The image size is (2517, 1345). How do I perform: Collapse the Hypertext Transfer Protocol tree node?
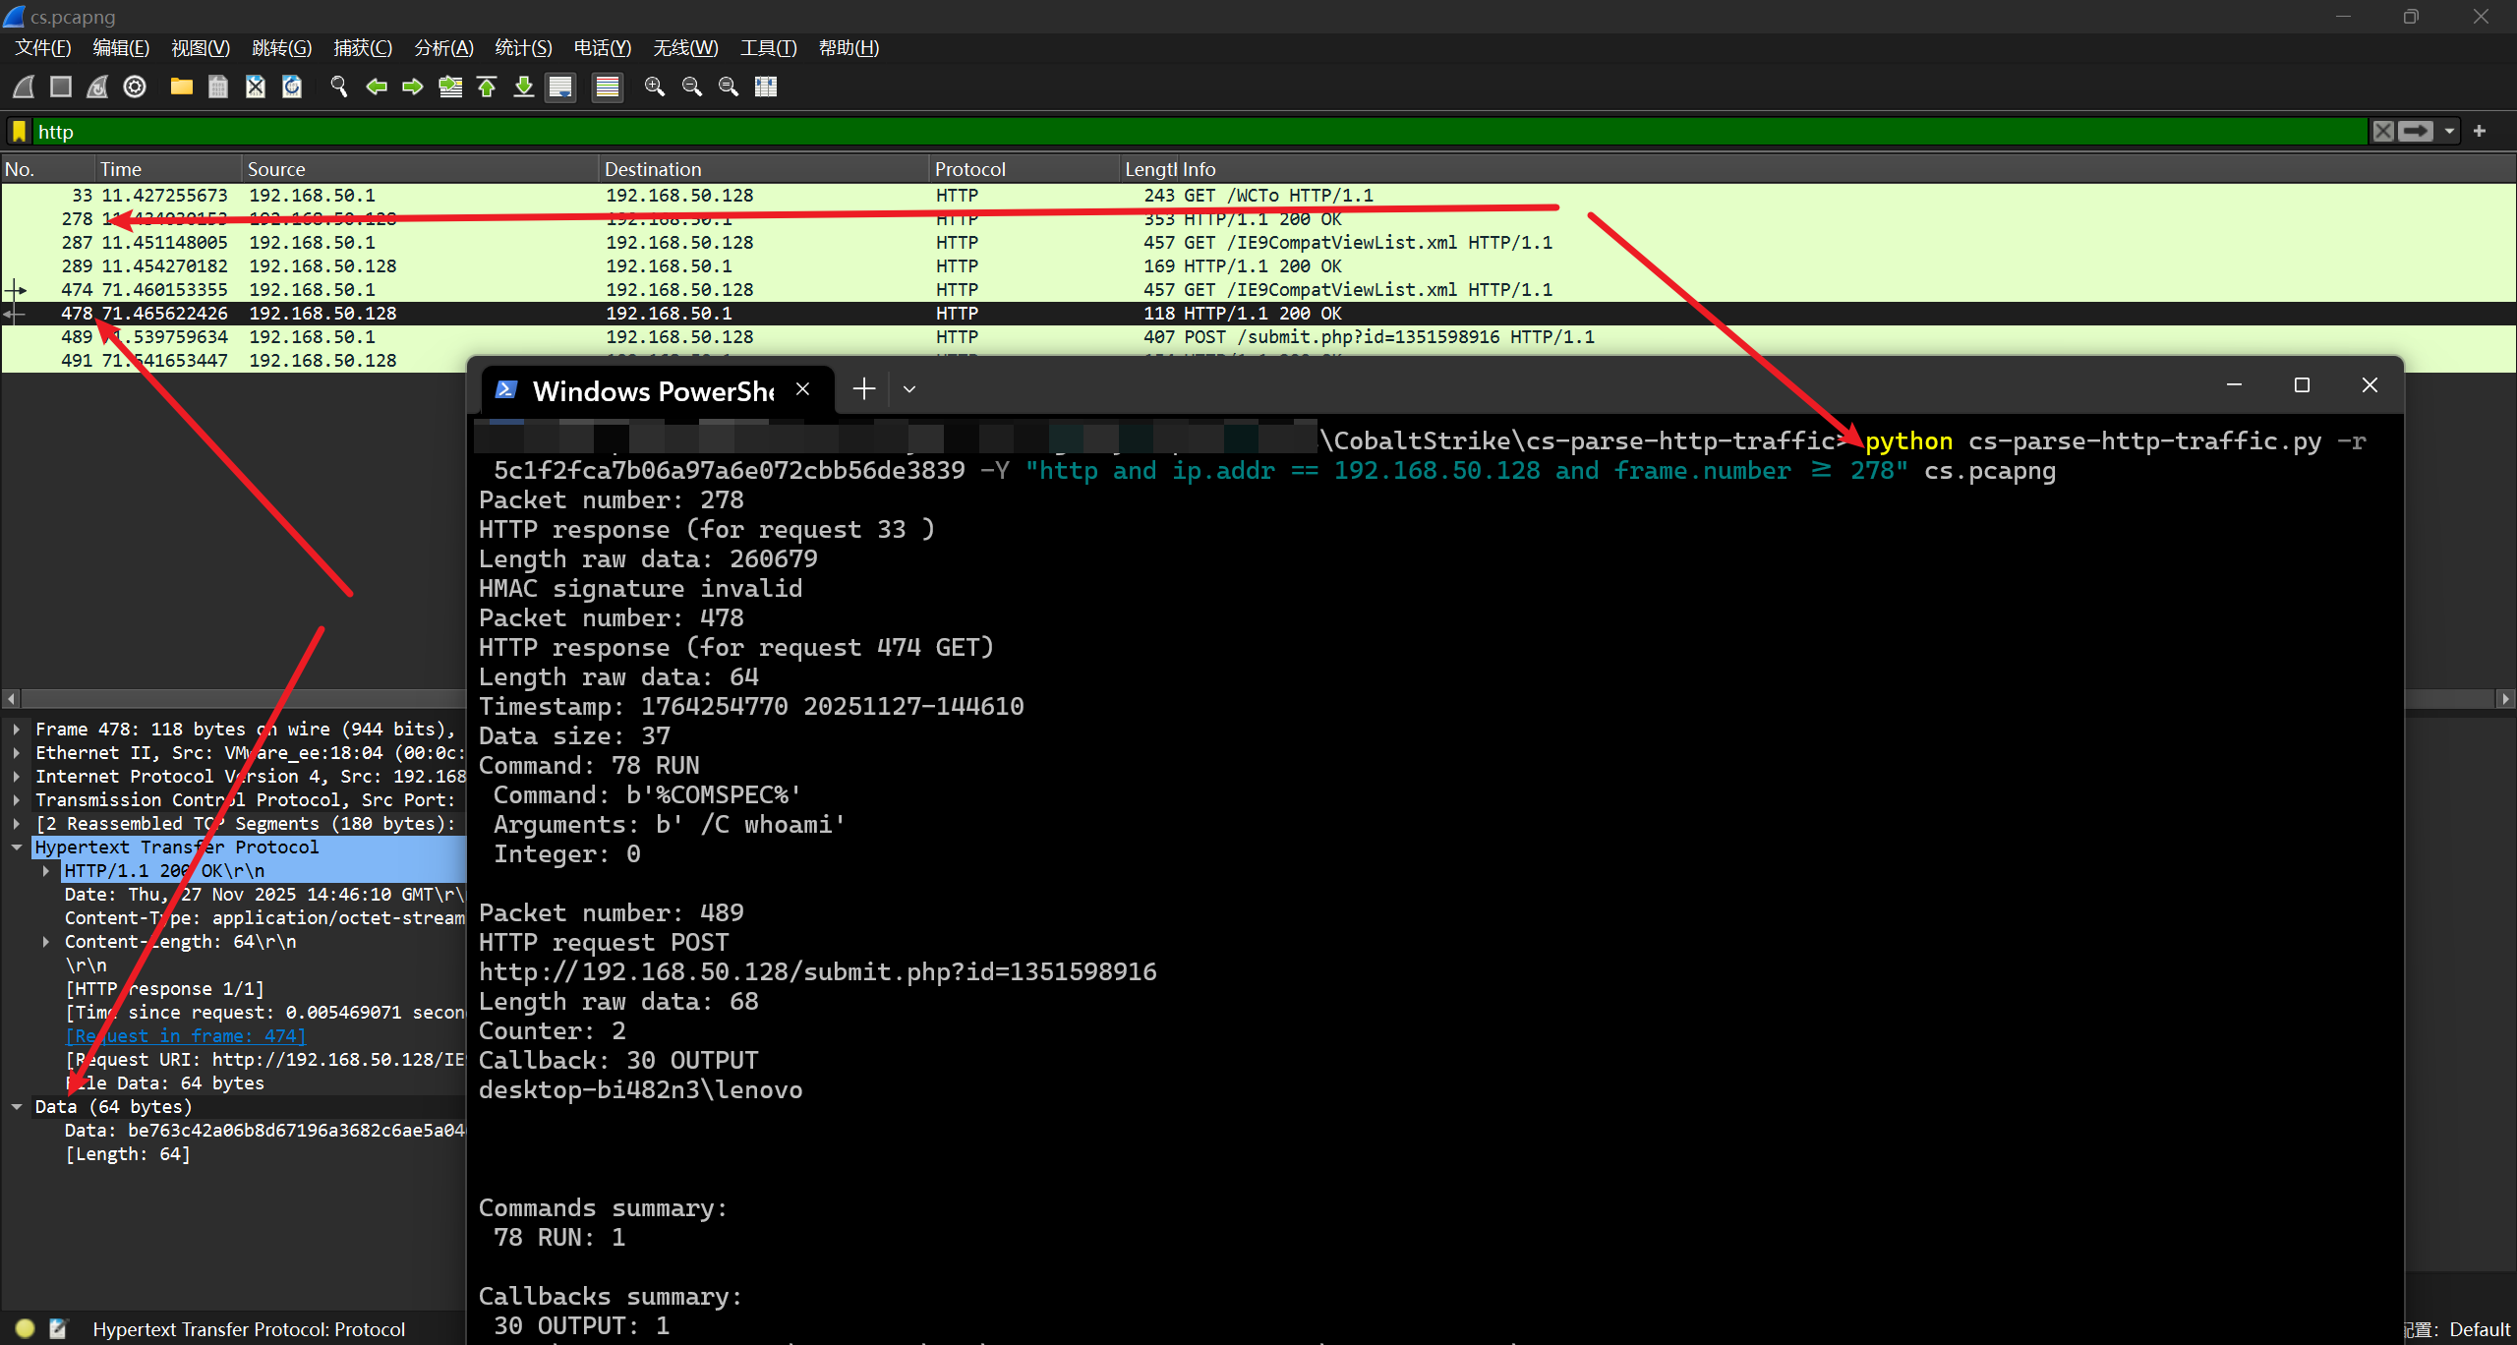(x=17, y=848)
